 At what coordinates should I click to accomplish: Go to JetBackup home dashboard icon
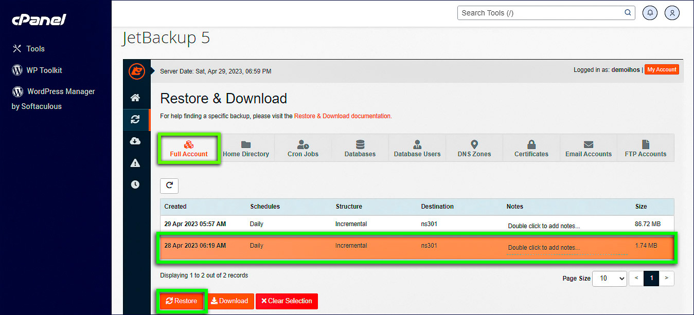click(135, 98)
